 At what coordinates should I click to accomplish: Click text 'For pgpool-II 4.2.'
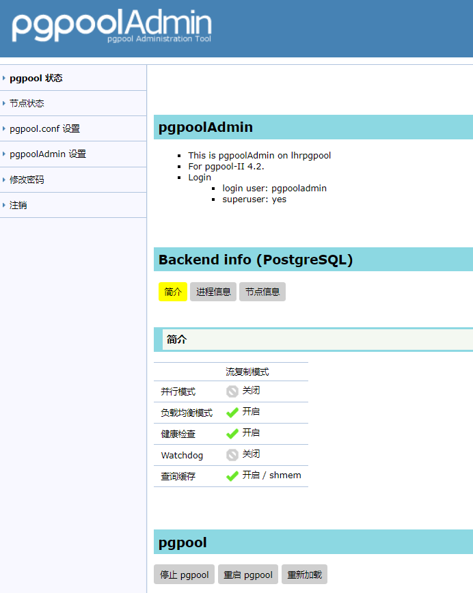pyautogui.click(x=226, y=167)
